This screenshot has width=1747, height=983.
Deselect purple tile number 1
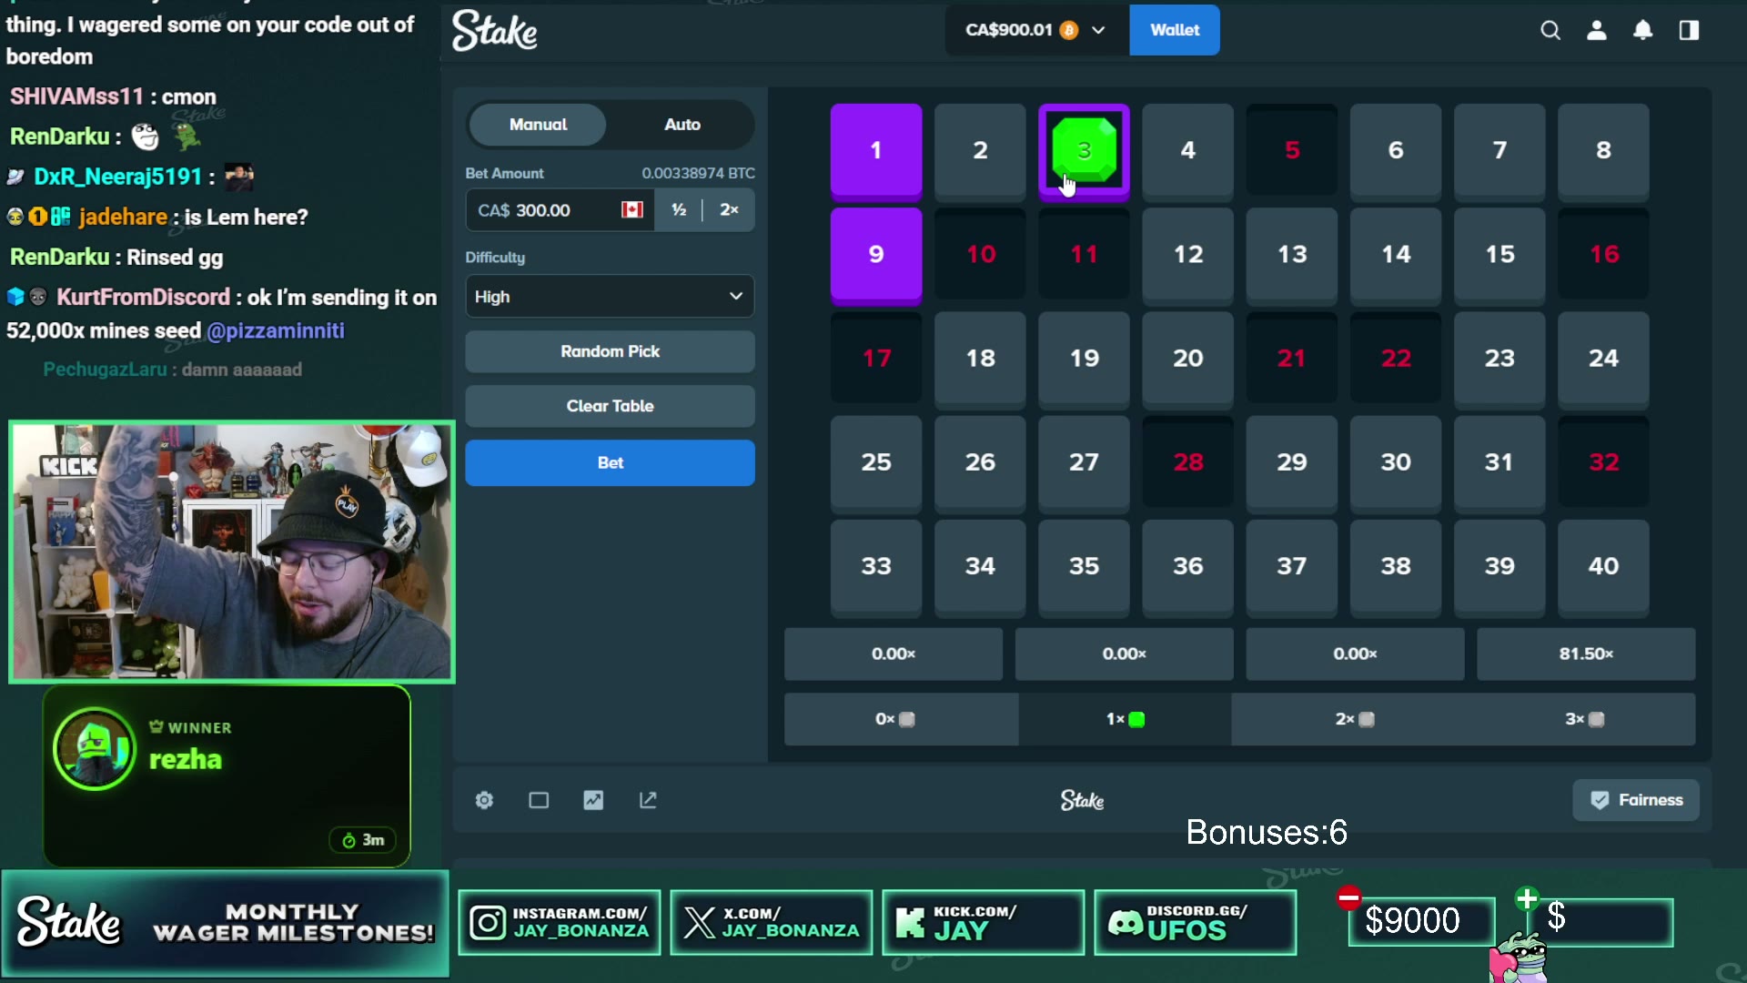coord(876,150)
